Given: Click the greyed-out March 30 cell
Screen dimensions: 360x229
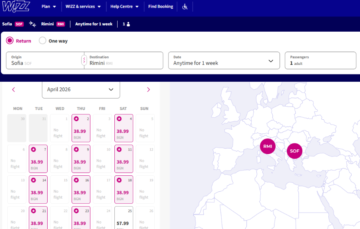Looking at the screenshot, I should point(16,128).
